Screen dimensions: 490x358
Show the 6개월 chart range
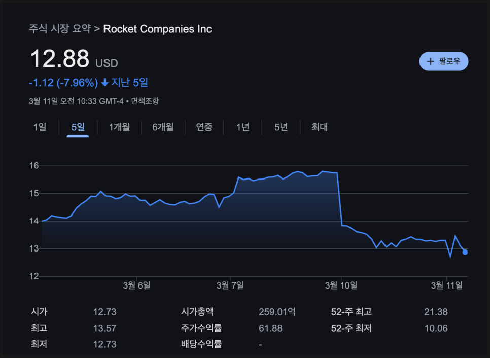(x=163, y=127)
